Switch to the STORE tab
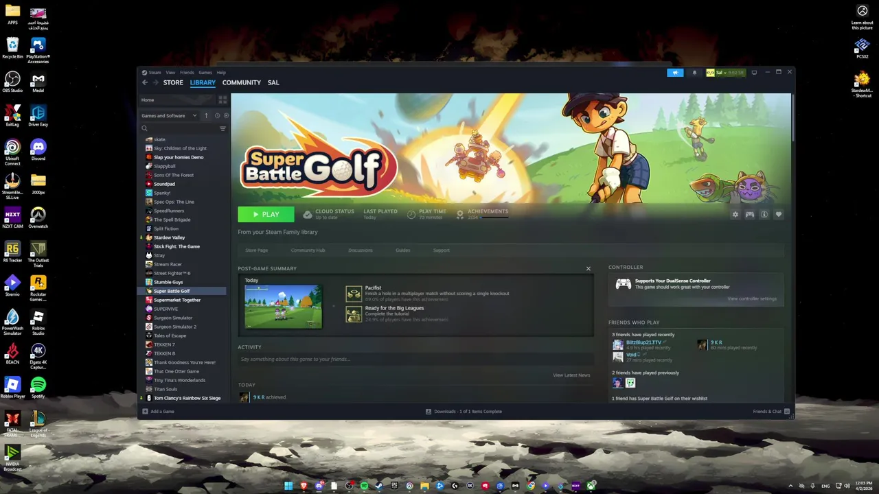This screenshot has width=879, height=494. (x=173, y=82)
